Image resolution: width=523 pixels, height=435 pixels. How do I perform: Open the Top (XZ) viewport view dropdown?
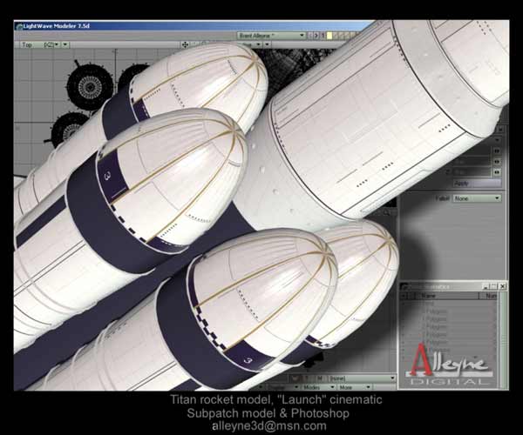pyautogui.click(x=41, y=44)
